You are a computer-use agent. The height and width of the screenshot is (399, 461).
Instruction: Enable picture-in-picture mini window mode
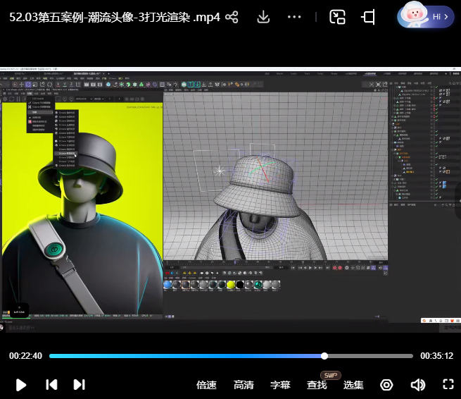pos(338,17)
